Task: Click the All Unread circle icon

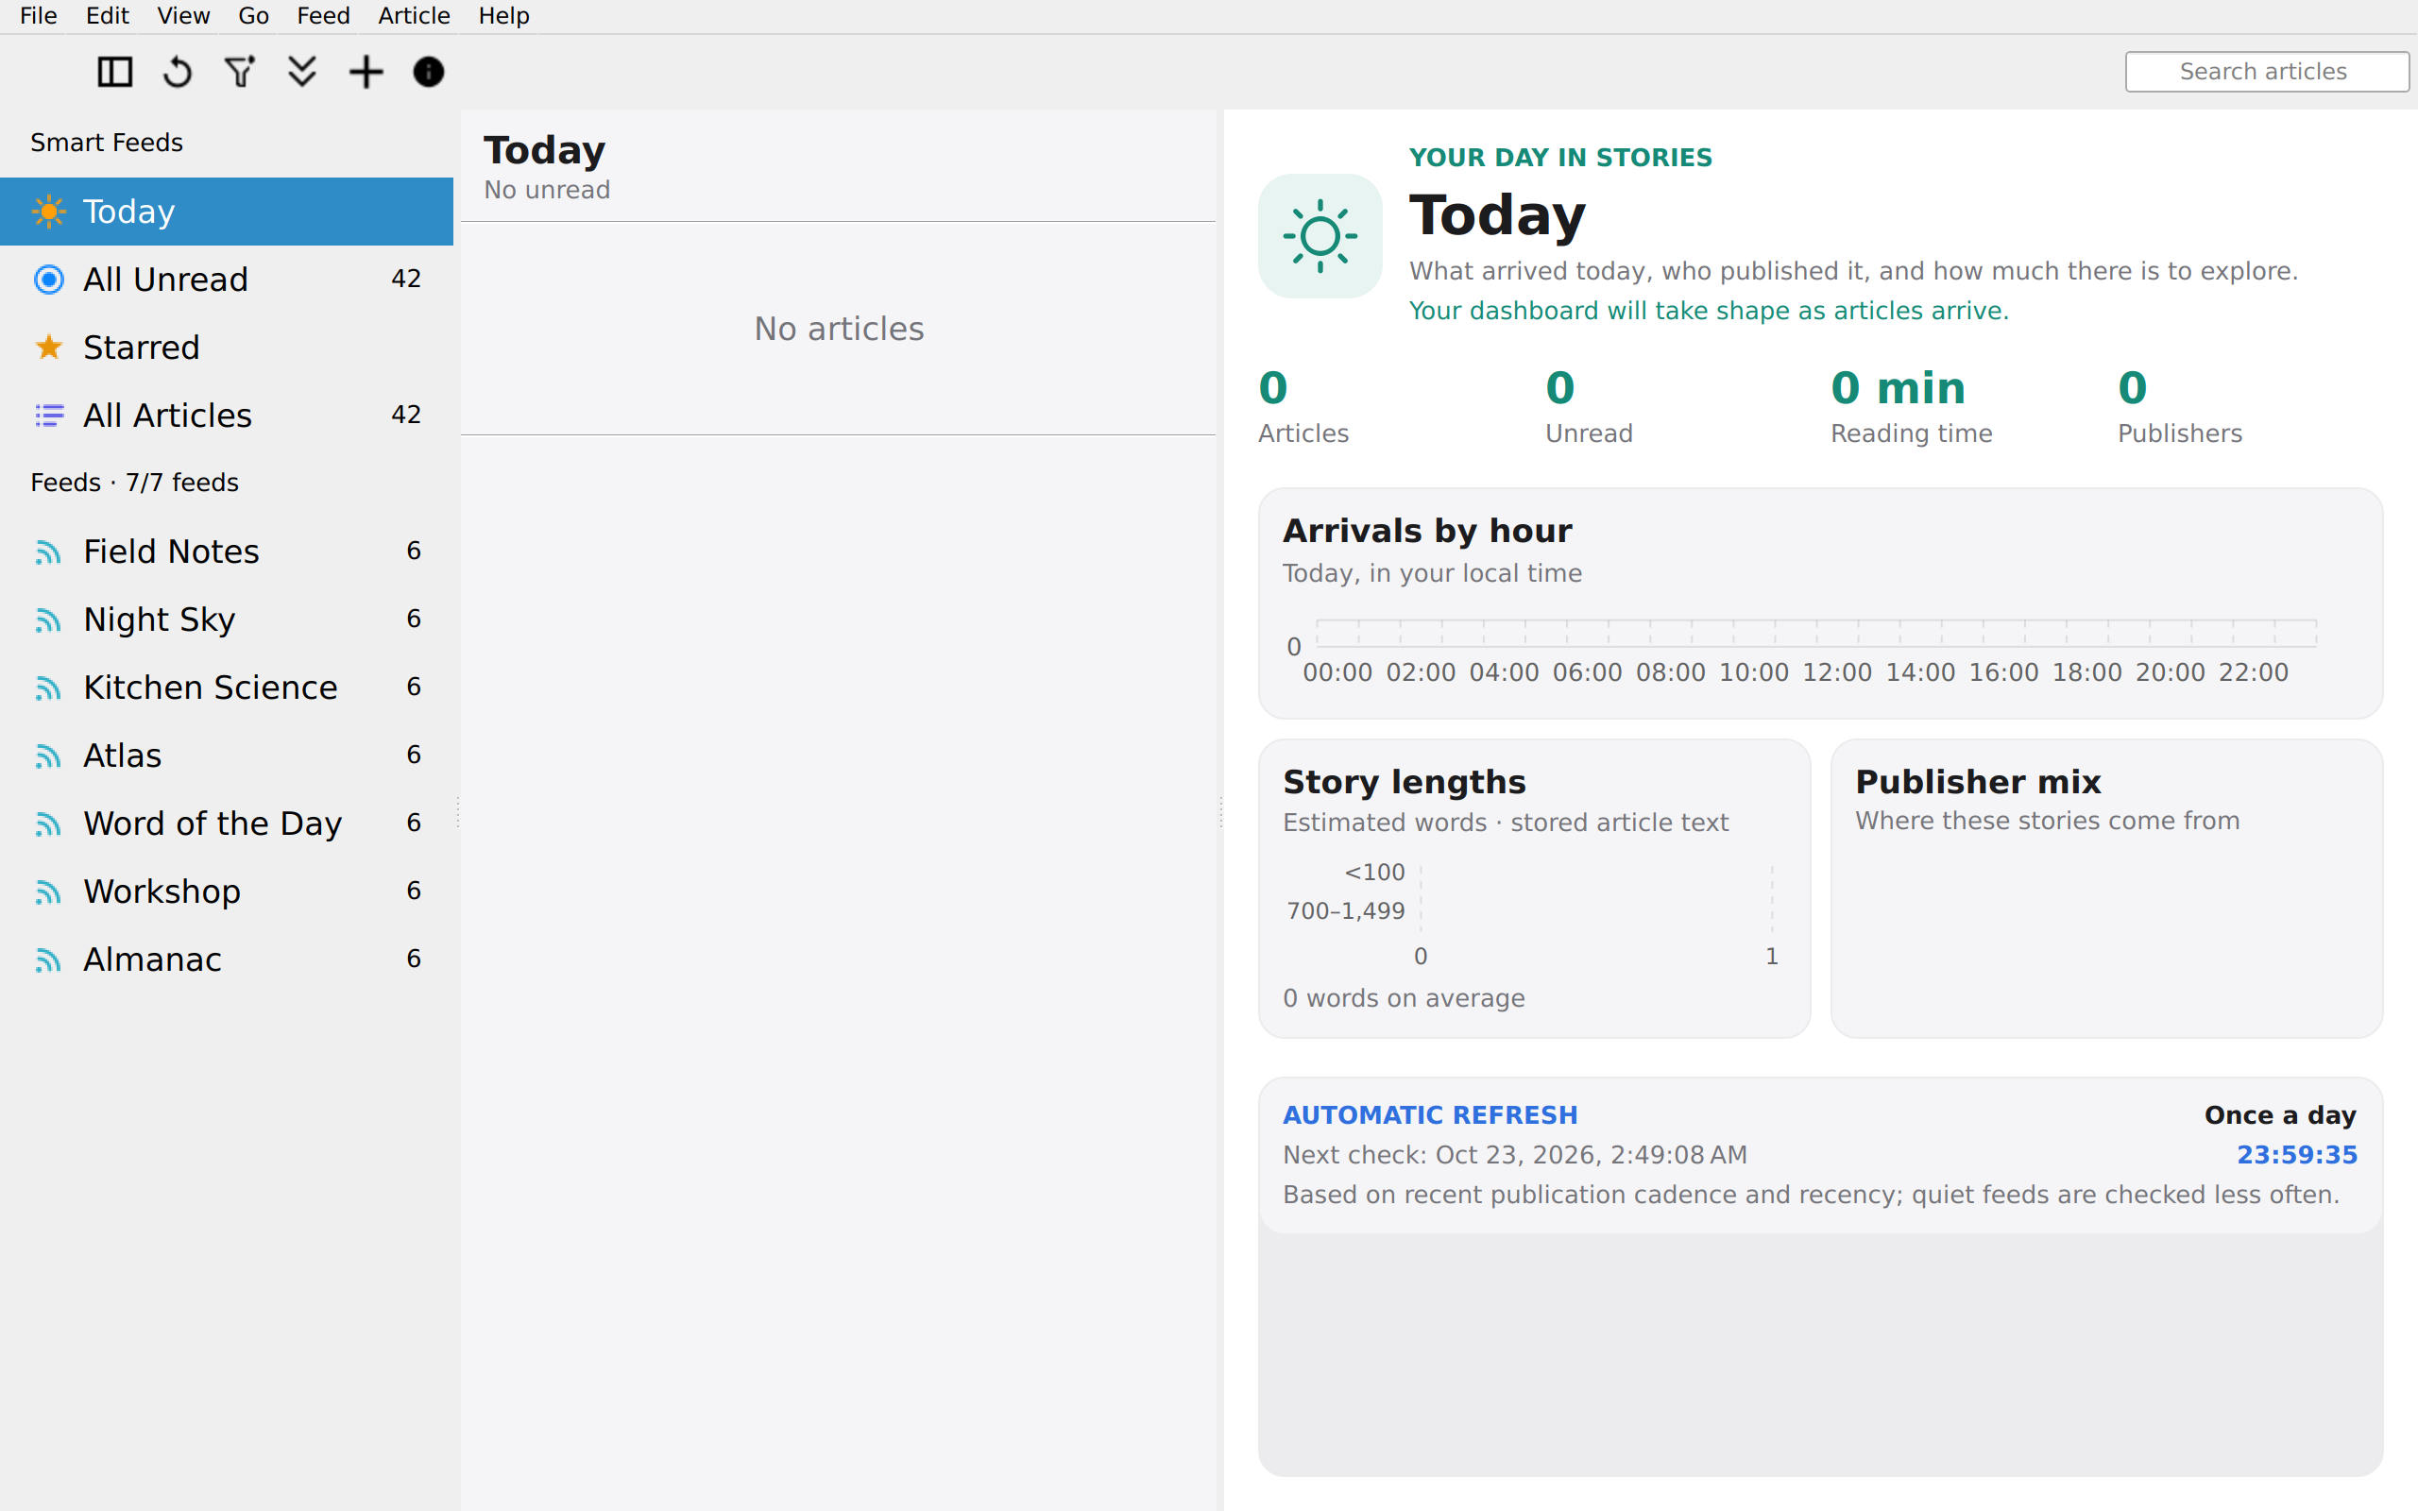Action: pyautogui.click(x=48, y=280)
